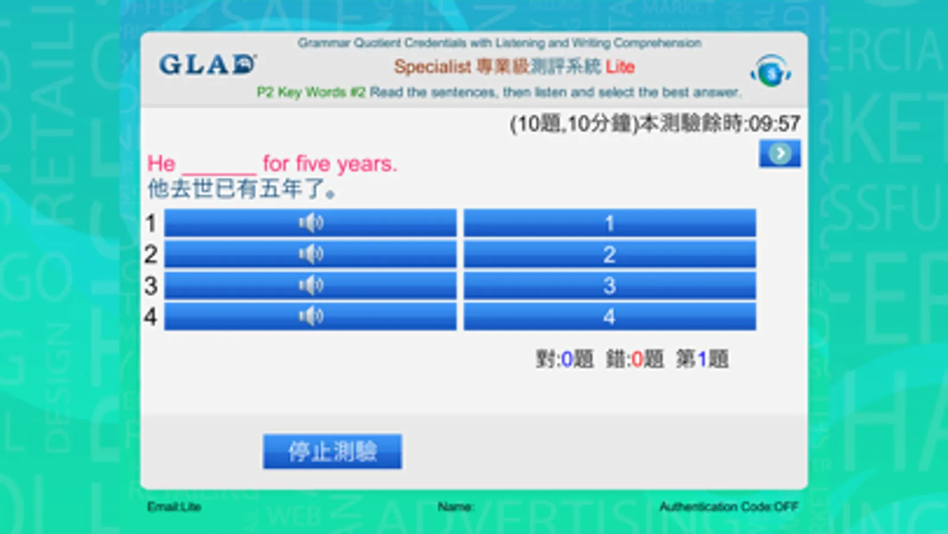Select answer button 2
948x534 pixels.
pyautogui.click(x=609, y=254)
